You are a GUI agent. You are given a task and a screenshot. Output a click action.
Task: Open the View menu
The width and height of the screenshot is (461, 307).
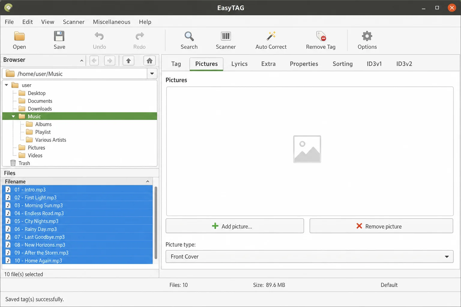[x=48, y=22]
